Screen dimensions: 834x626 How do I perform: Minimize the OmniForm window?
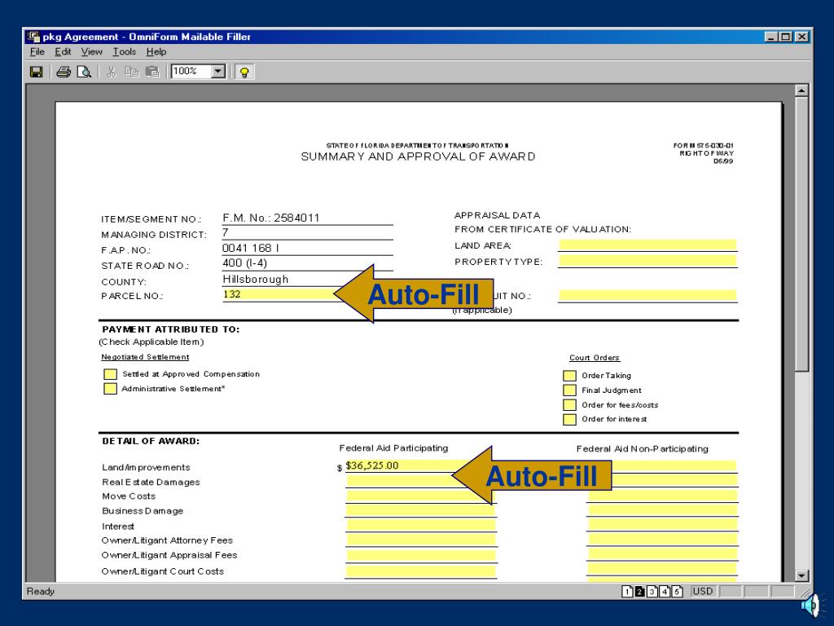[771, 37]
